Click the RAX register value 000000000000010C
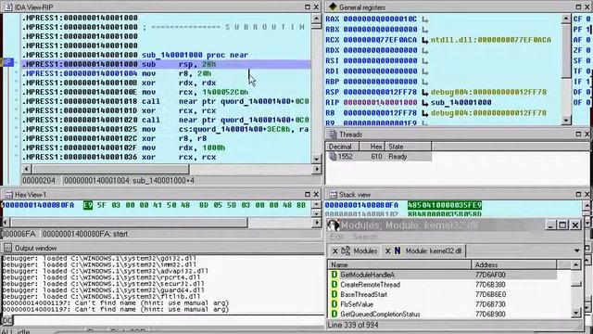 coord(380,19)
